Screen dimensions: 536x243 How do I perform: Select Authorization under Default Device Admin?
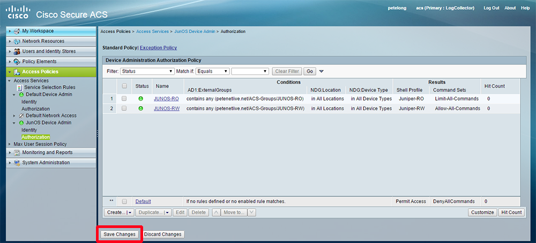pyautogui.click(x=35, y=109)
